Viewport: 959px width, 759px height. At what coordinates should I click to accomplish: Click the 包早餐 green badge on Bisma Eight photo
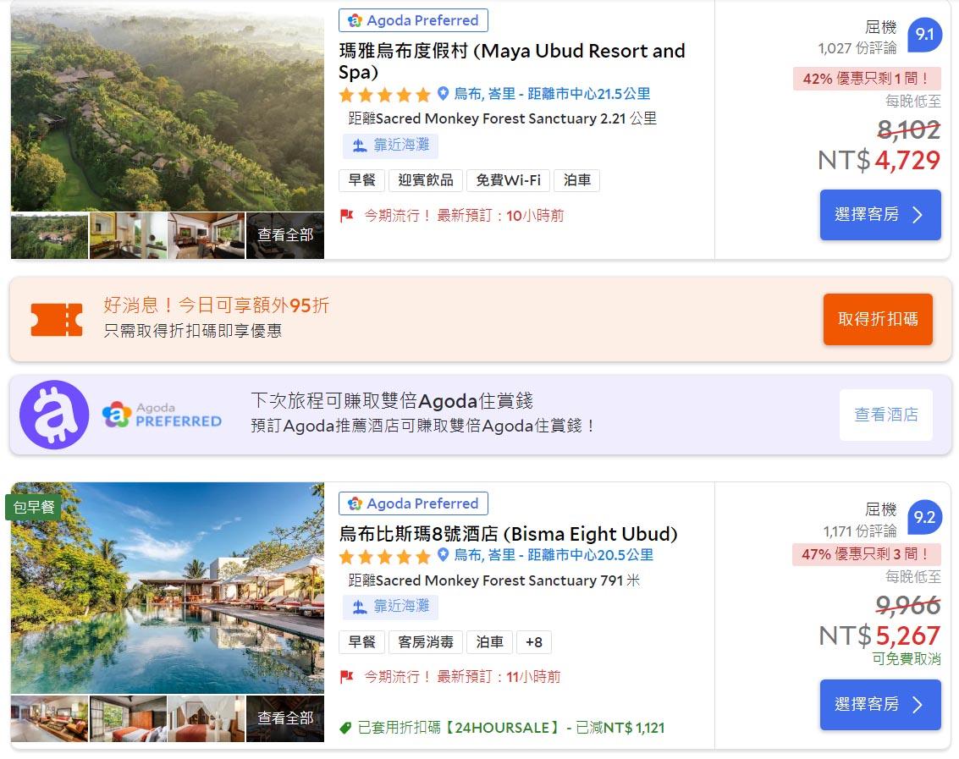[x=34, y=507]
